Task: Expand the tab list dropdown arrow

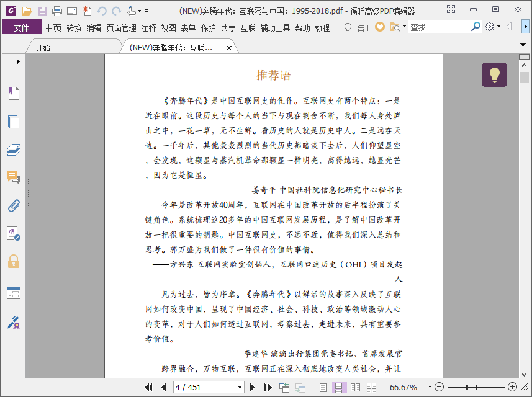Action: tap(523, 45)
